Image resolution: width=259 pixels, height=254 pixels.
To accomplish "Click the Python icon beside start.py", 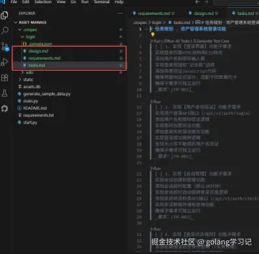I will (20, 122).
